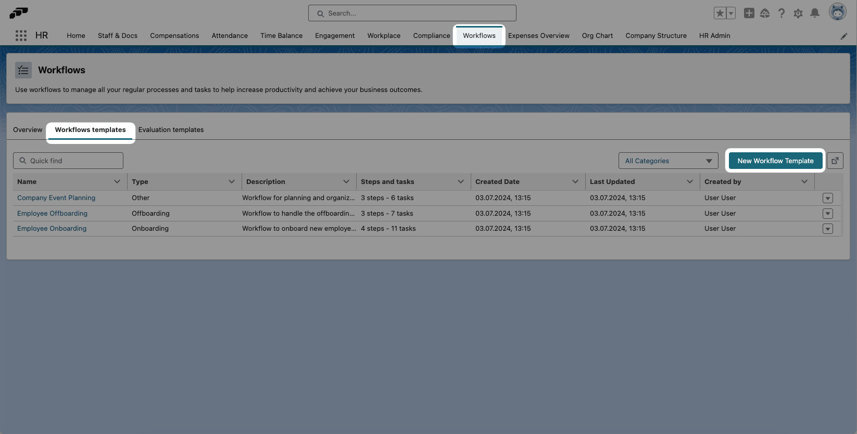Open the Workplace nav item
Viewport: 857px width, 434px height.
[x=384, y=36]
